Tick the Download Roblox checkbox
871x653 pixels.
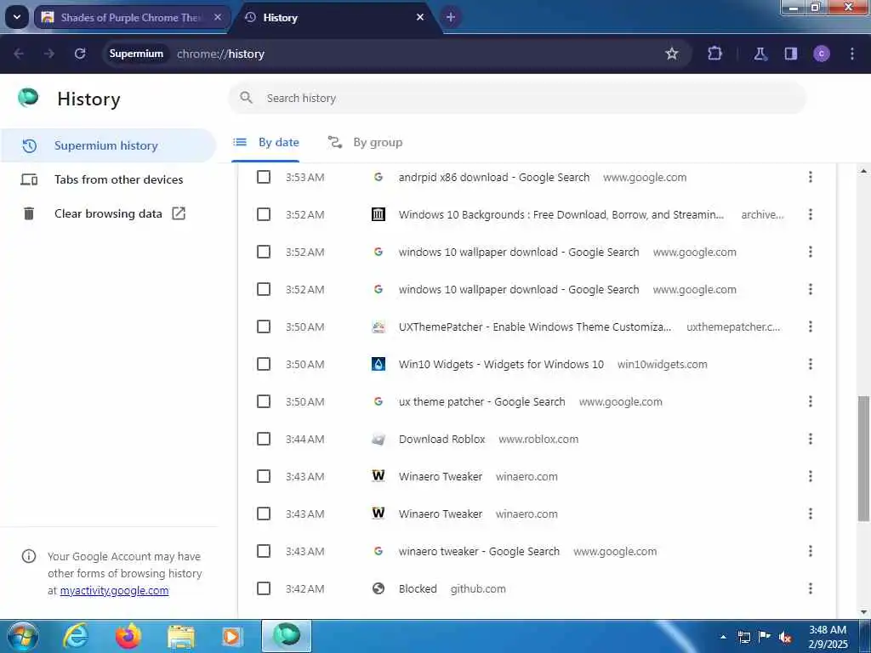(264, 440)
